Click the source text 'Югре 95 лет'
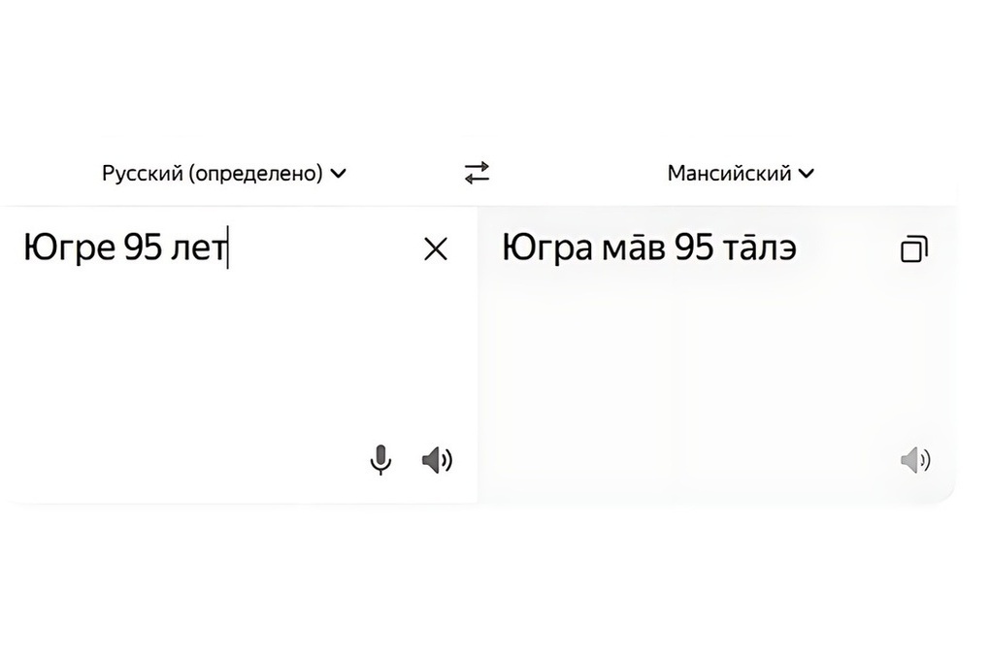This screenshot has width=990, height=660. pos(125,249)
